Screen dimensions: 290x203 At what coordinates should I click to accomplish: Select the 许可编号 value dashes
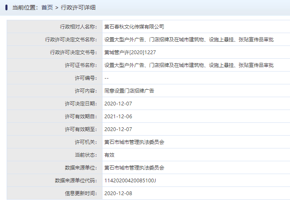click(106, 78)
